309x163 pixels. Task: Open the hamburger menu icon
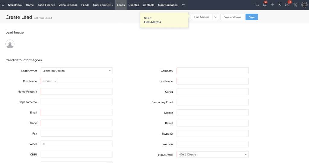click(3, 5)
